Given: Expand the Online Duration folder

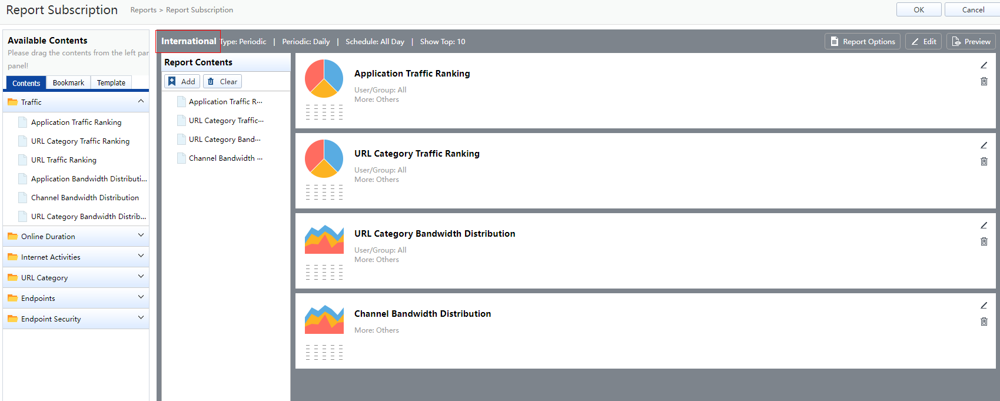Looking at the screenshot, I should [141, 236].
